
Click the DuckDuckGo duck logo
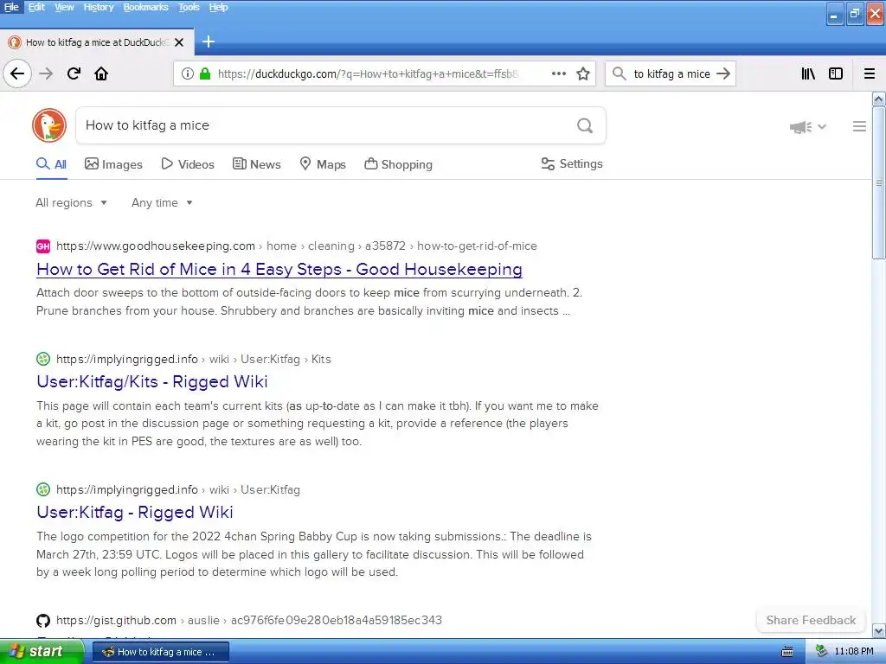tap(49, 125)
